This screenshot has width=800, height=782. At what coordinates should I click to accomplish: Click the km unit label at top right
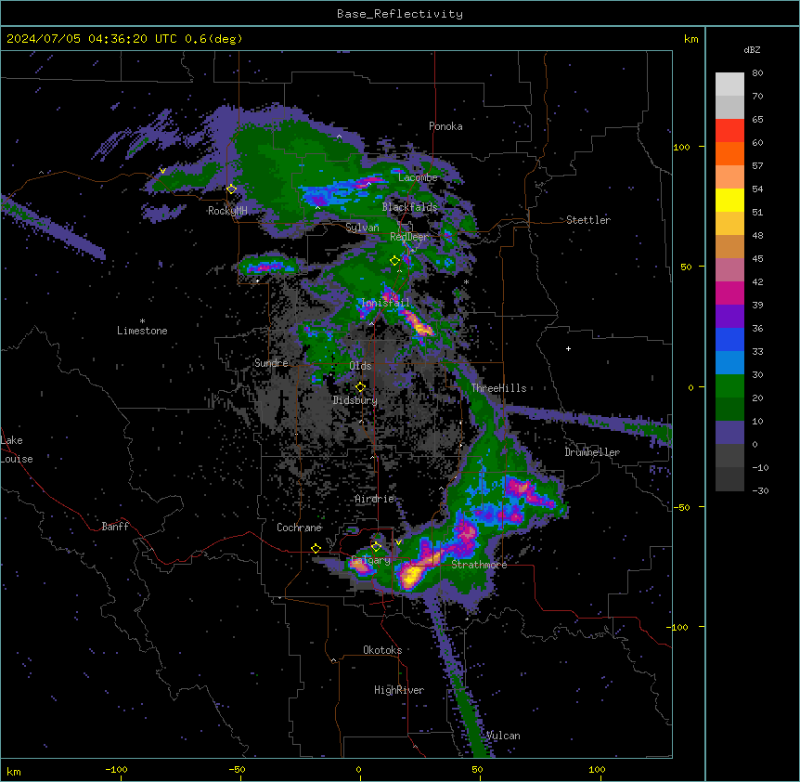click(x=690, y=39)
